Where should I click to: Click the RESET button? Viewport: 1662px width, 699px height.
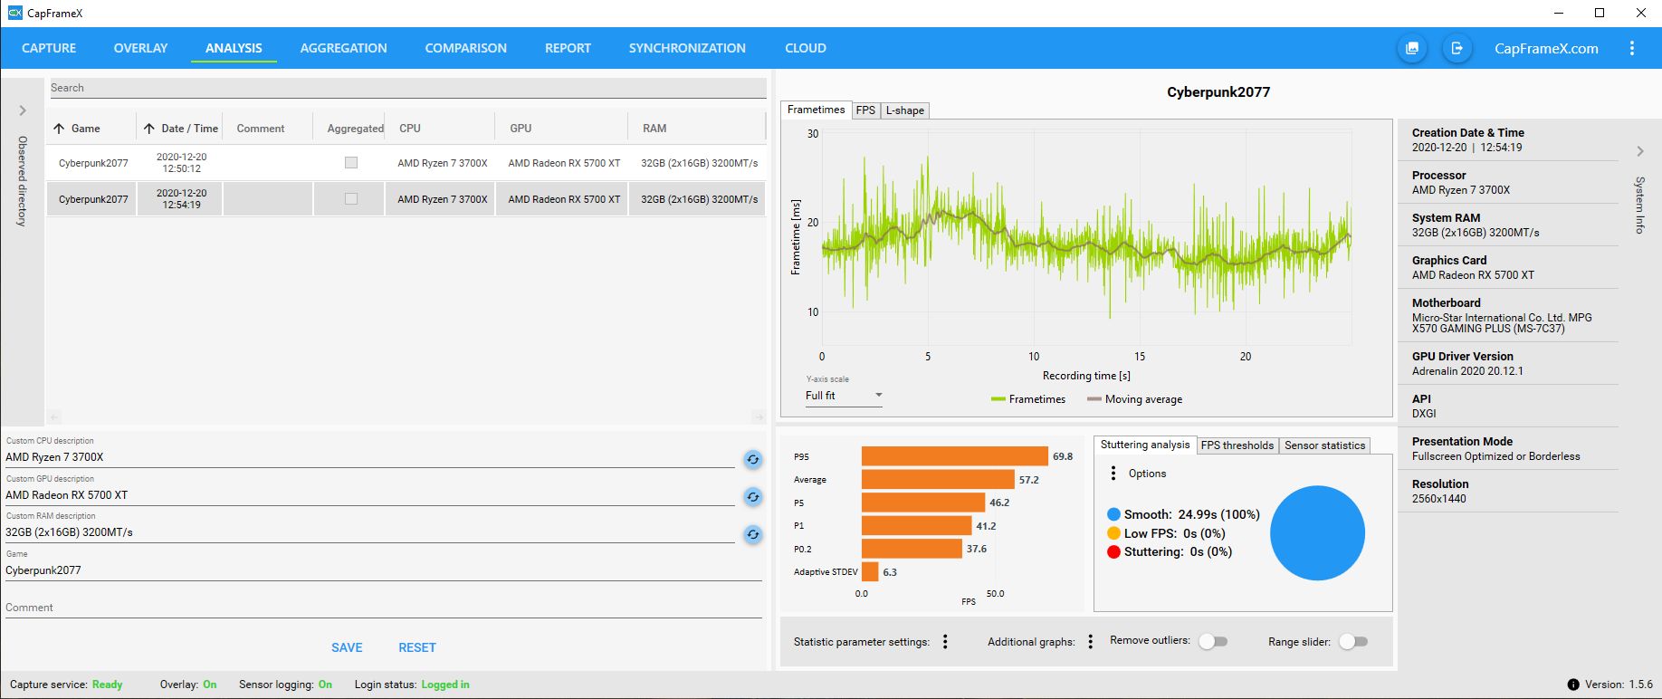417,647
